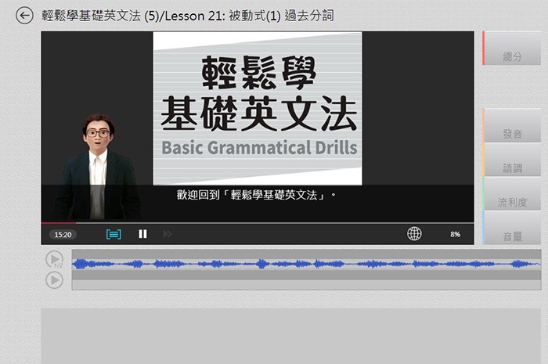Image resolution: width=548 pixels, height=364 pixels.
Task: Open the 總分 total score tab
Action: [512, 57]
